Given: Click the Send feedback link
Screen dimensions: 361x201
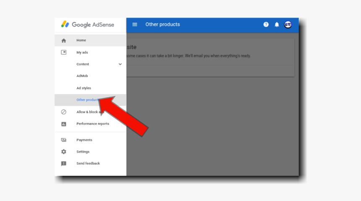Looking at the screenshot, I should click(x=88, y=164).
